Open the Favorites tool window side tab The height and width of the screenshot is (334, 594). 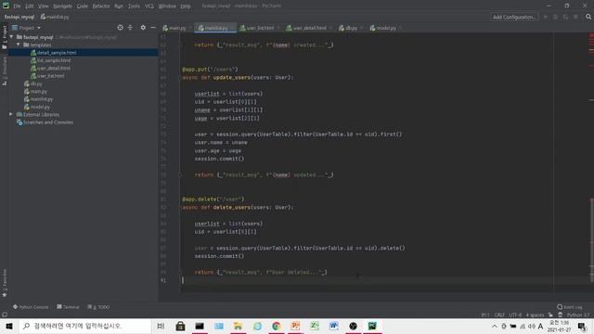(x=4, y=283)
